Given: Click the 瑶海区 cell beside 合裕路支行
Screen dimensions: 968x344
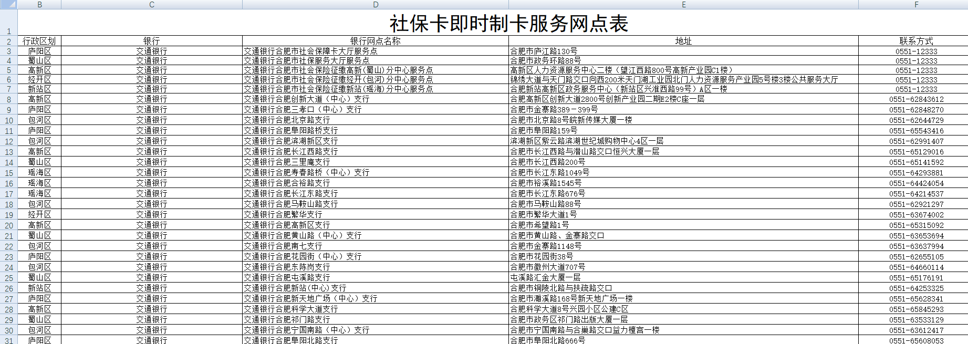Looking at the screenshot, I should (39, 183).
